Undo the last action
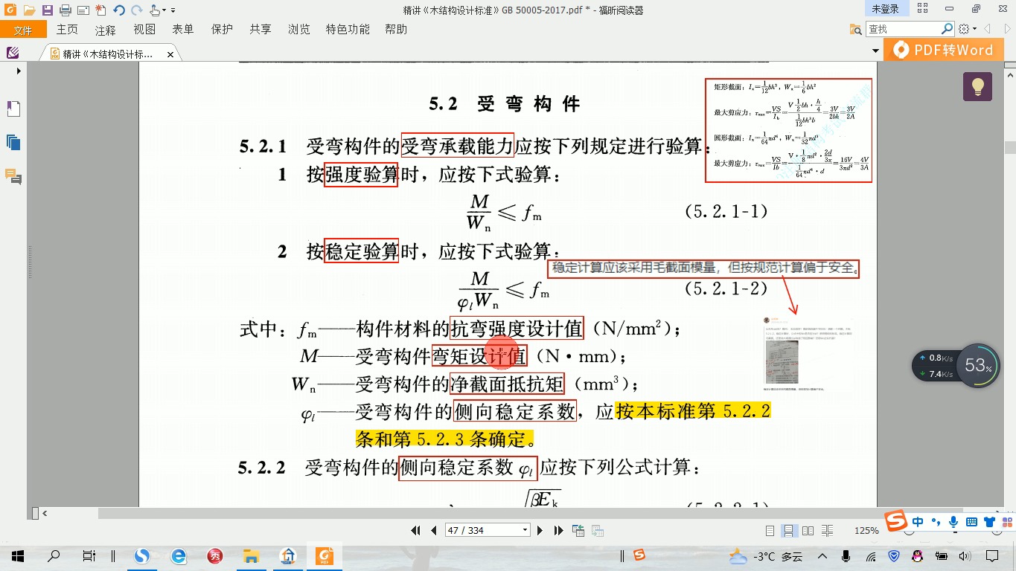This screenshot has width=1016, height=571. pos(118,8)
